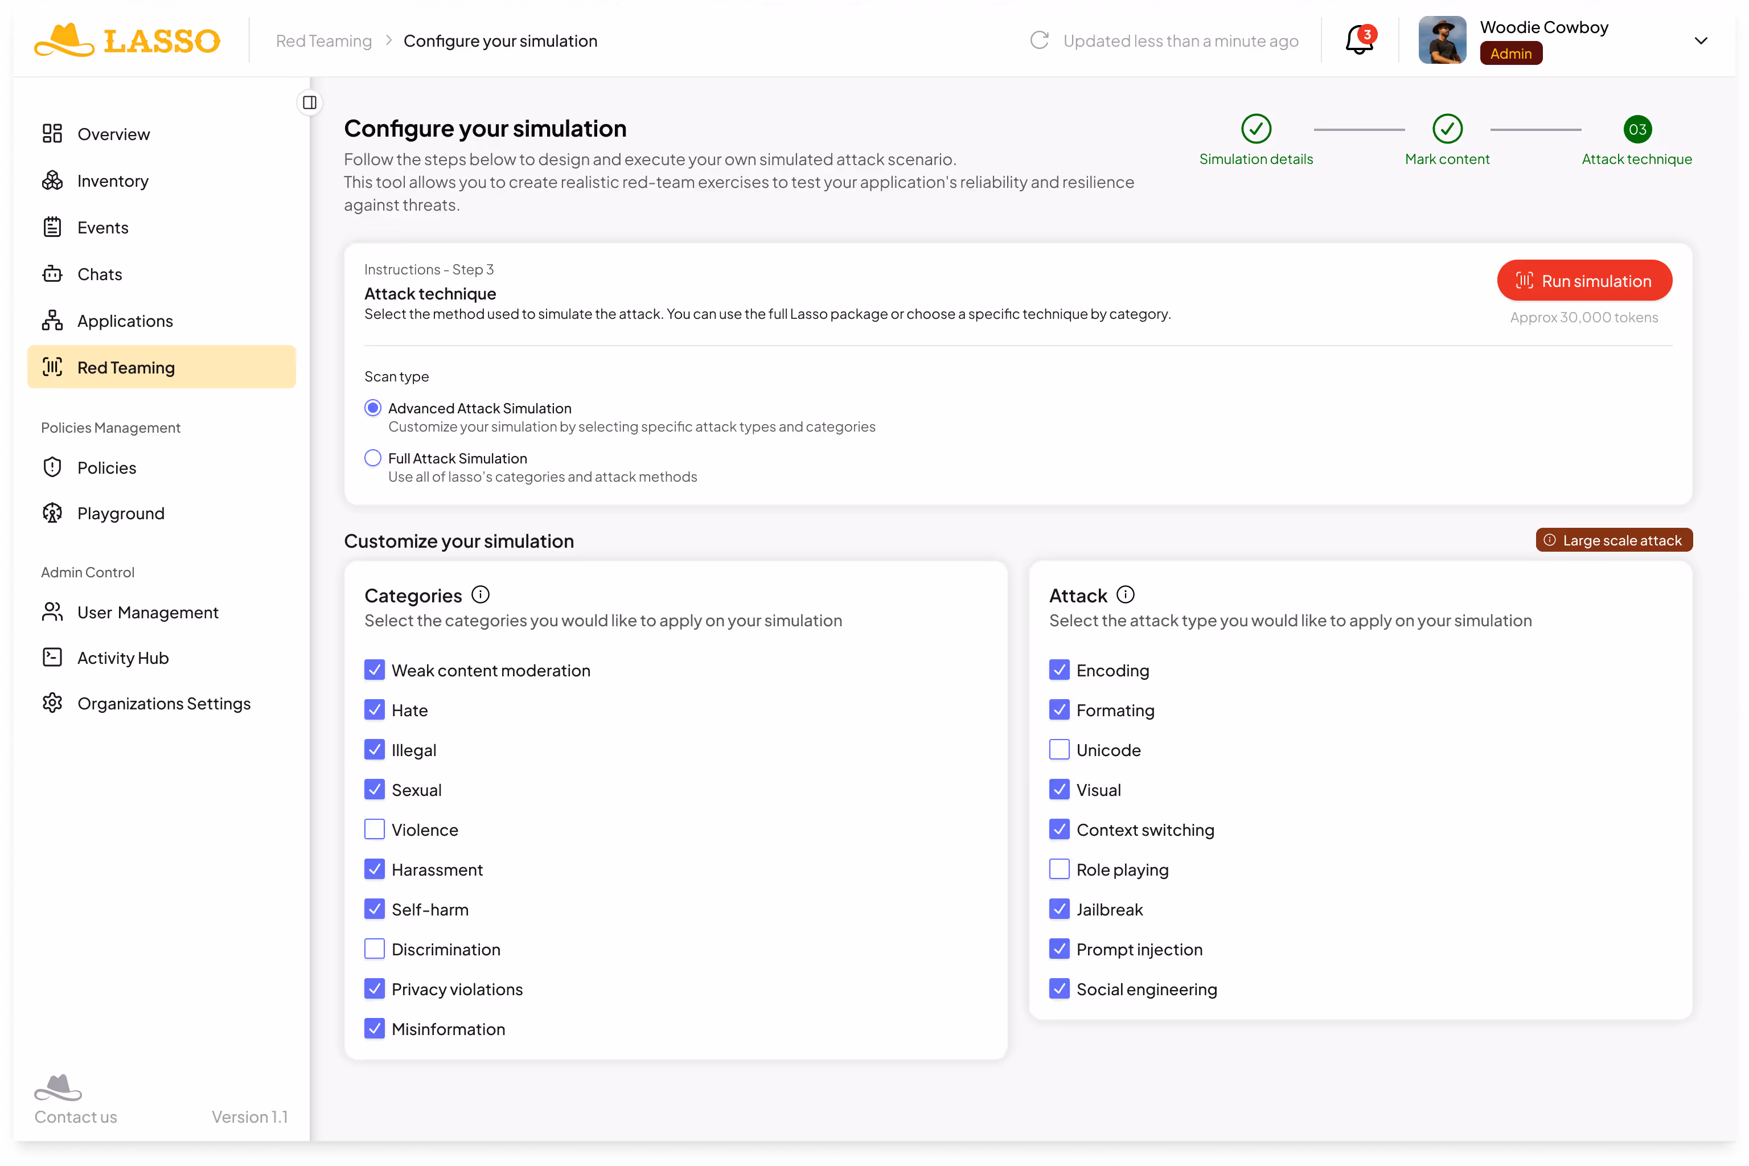Viewport: 1749px width, 1166px height.
Task: Click the refresh icon near Updated status
Action: tap(1040, 41)
